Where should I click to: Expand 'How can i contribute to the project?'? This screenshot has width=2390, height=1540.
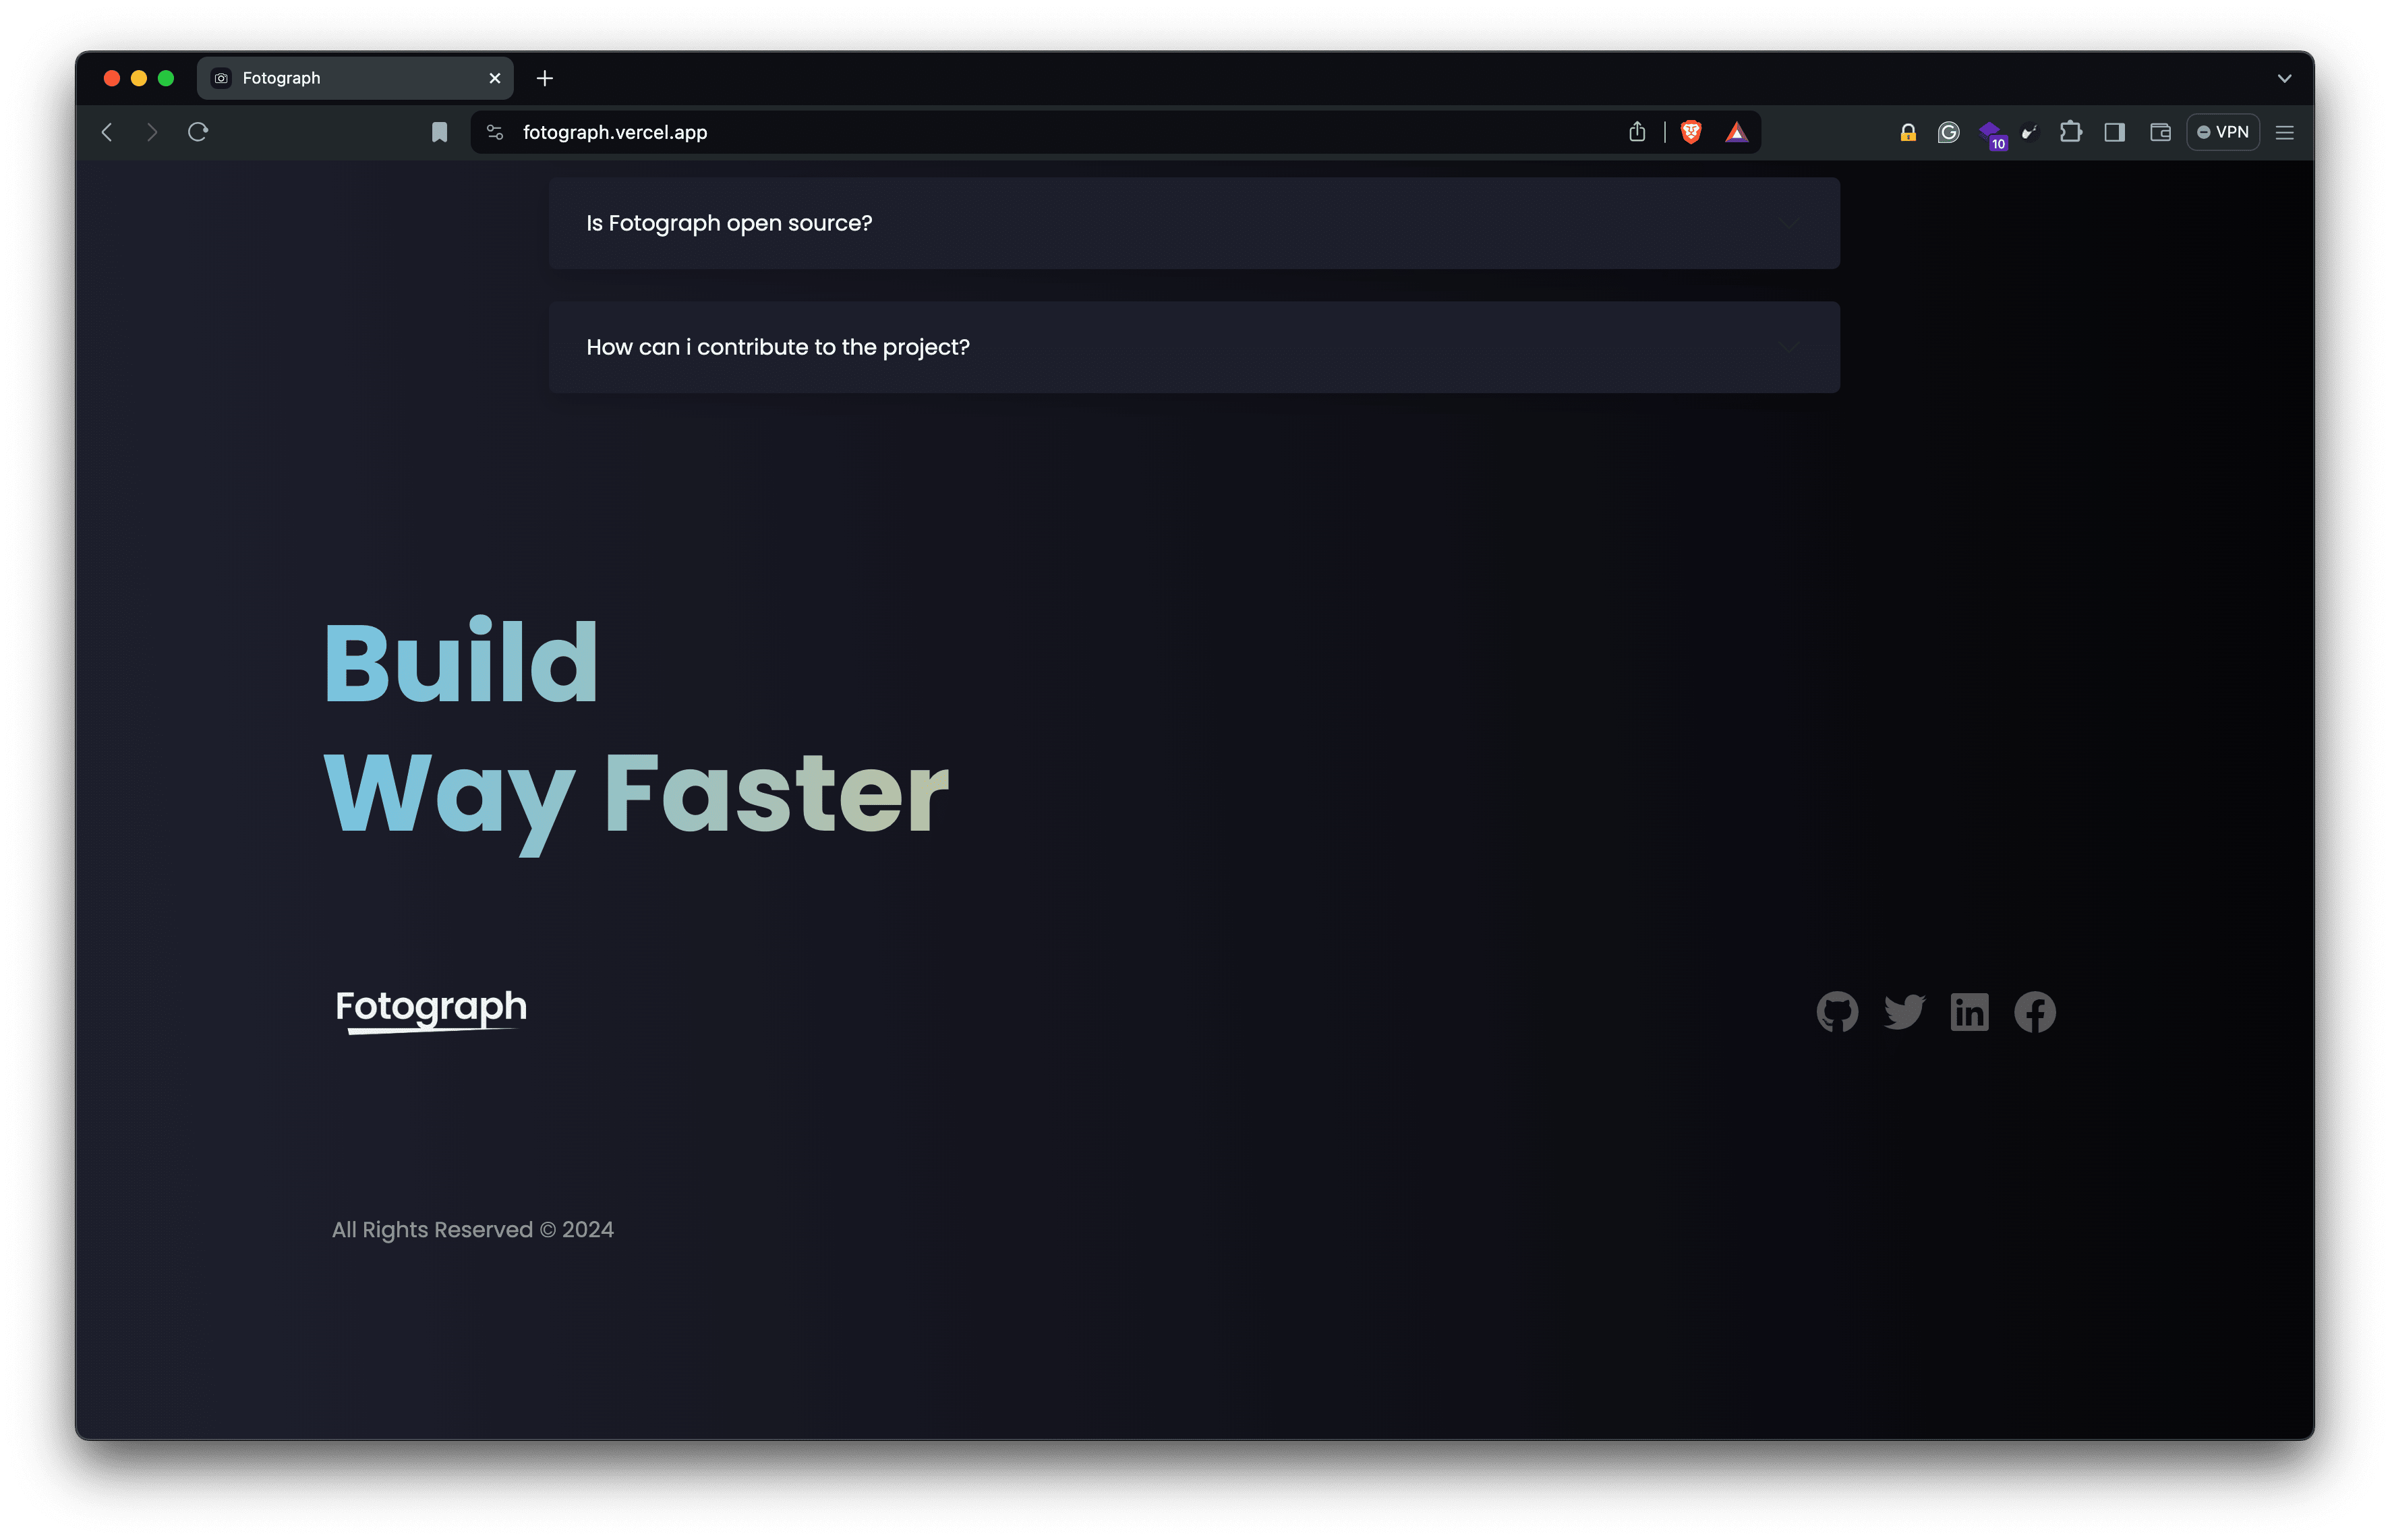[1194, 347]
